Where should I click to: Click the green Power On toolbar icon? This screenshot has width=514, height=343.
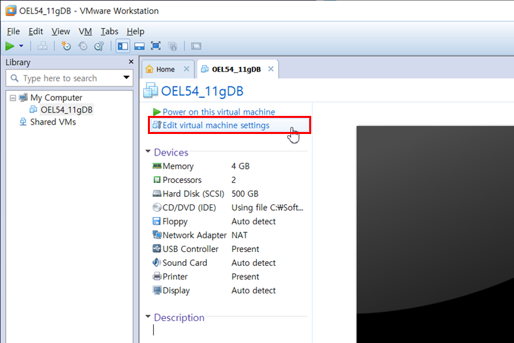[x=9, y=46]
